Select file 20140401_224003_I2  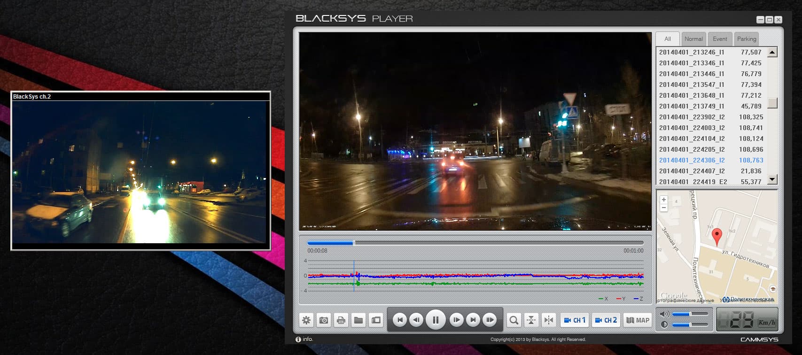tap(711, 128)
